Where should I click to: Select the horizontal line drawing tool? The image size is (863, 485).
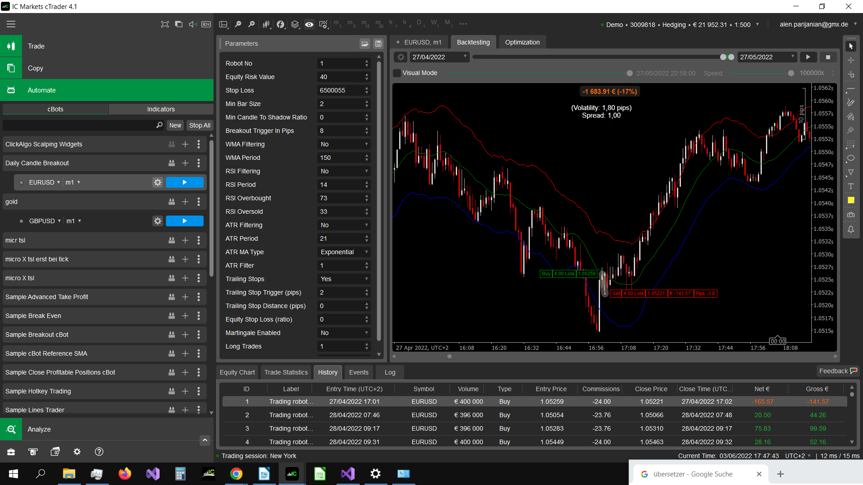850,88
